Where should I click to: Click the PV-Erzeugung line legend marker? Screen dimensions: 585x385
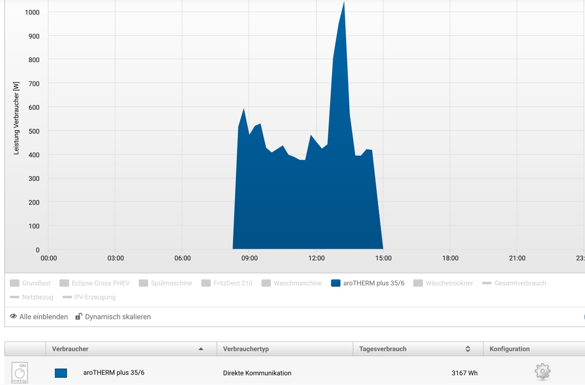pos(67,297)
